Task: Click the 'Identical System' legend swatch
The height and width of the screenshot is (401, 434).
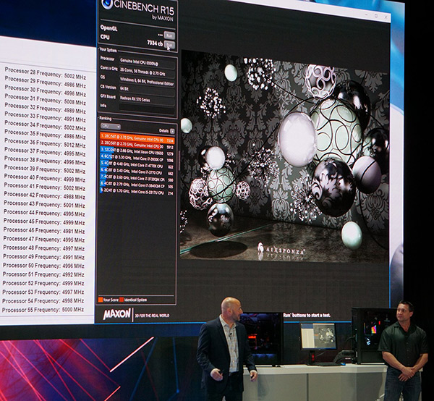Action: pyautogui.click(x=122, y=300)
